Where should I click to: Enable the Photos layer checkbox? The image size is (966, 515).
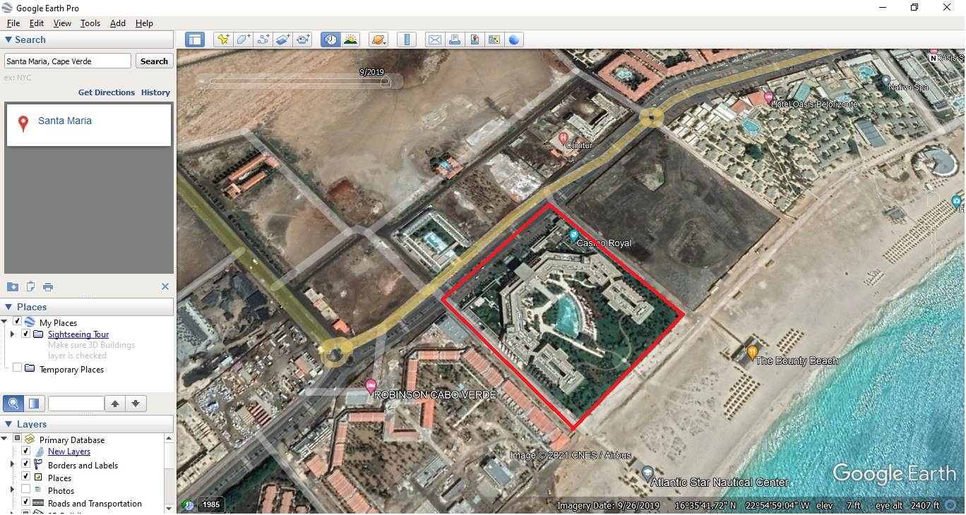click(26, 490)
